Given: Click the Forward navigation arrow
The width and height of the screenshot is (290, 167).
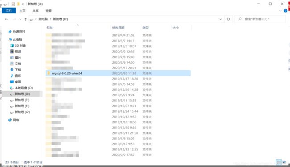Looking at the screenshot, I should (14, 19).
